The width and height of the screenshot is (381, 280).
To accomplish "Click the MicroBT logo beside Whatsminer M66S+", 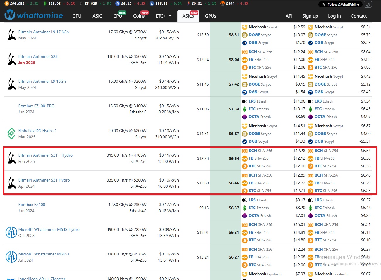I will (11, 257).
